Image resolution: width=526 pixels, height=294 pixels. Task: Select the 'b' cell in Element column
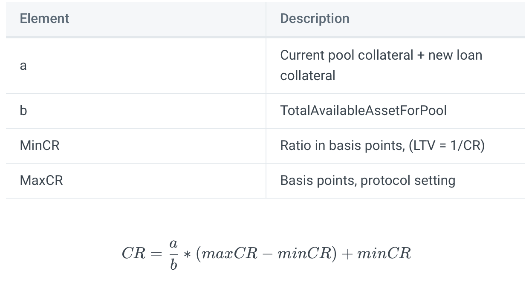click(23, 111)
